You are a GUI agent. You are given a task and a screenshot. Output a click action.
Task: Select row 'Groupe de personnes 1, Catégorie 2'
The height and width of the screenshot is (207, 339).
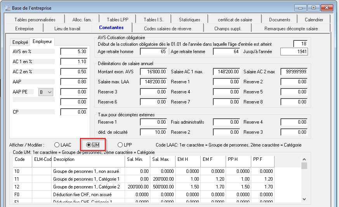tap(144, 187)
